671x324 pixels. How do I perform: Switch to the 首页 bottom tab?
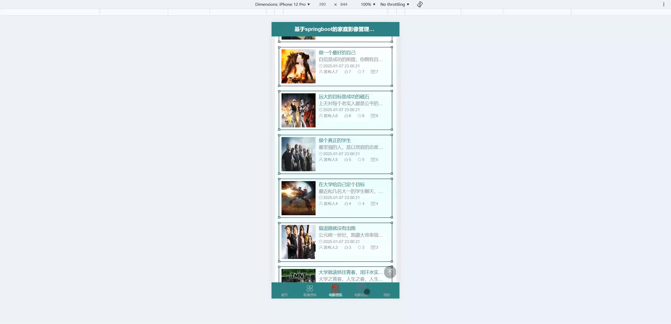(x=284, y=290)
